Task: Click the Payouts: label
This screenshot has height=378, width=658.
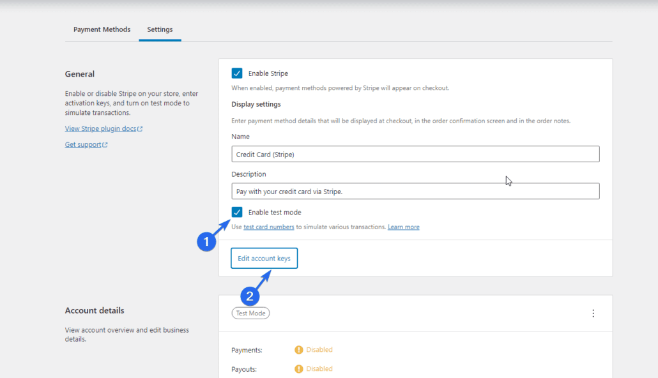Action: [244, 369]
